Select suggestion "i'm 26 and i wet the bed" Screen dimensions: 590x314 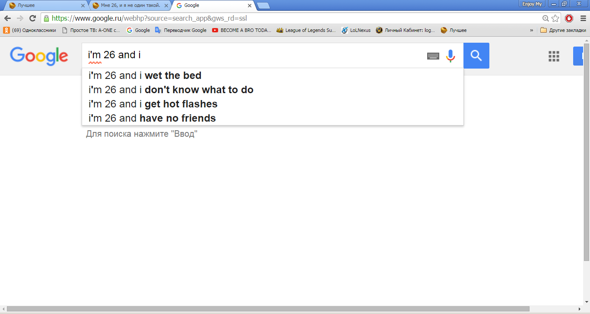[x=145, y=76]
